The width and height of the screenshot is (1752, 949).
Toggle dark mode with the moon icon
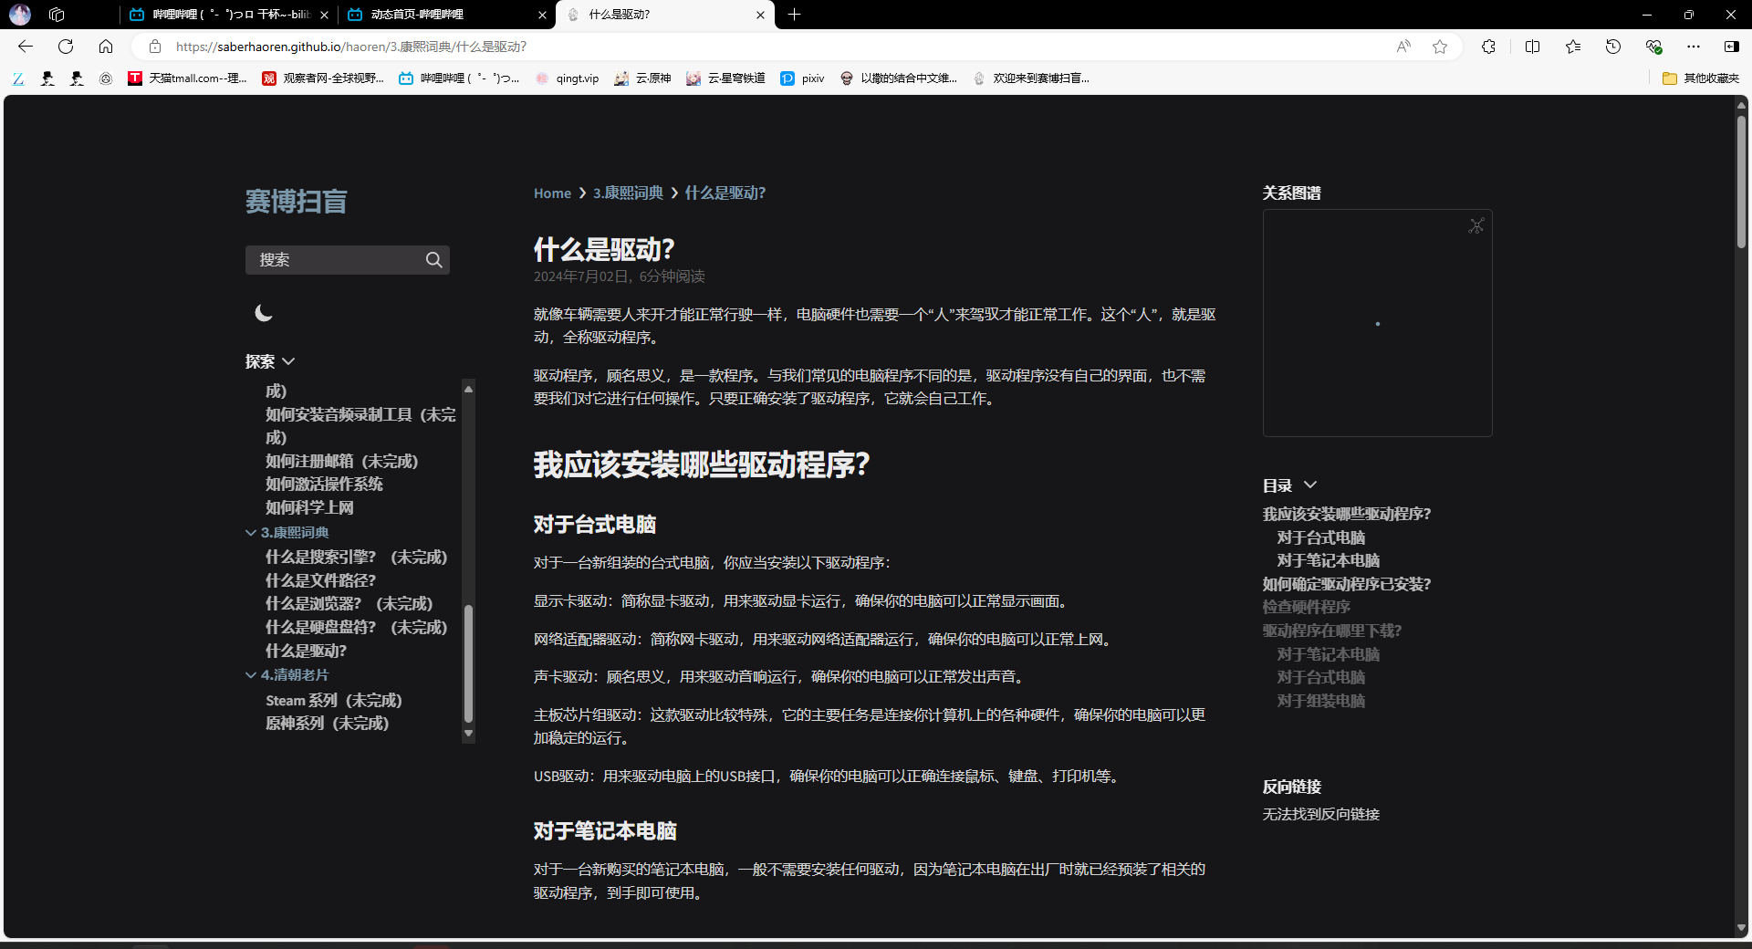(x=264, y=313)
